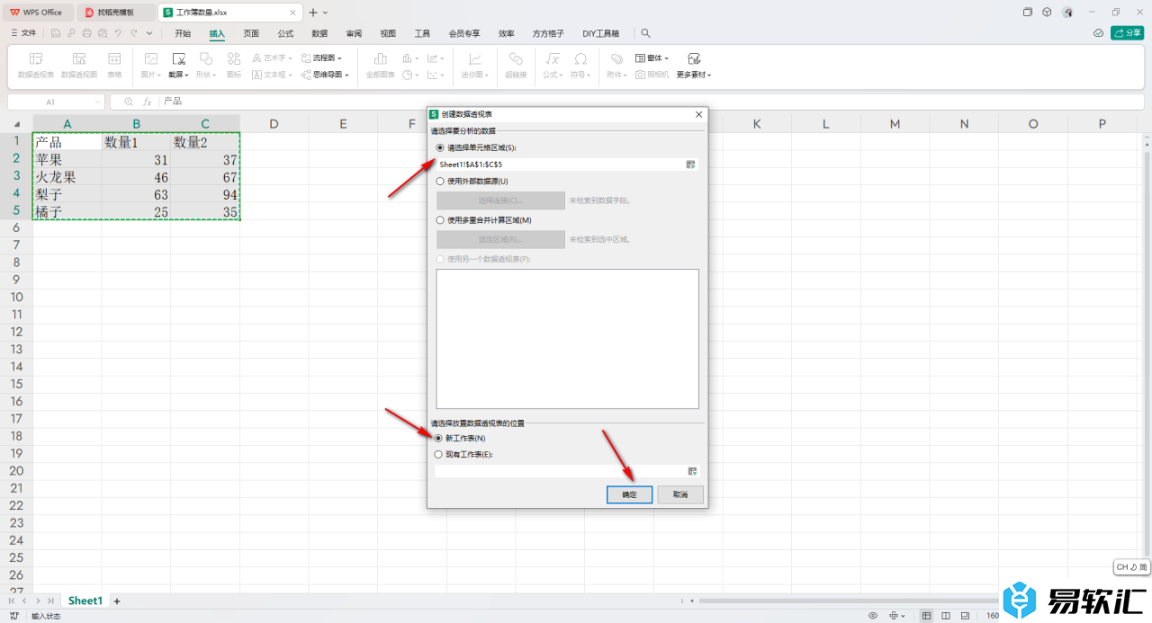
Task: Click the 分享 share button
Action: 1127,33
